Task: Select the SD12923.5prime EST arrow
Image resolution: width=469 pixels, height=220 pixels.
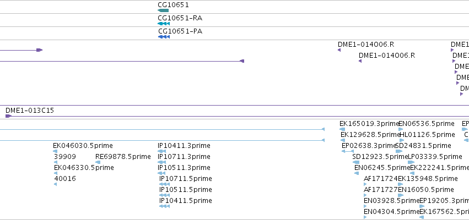Action: coord(356,162)
